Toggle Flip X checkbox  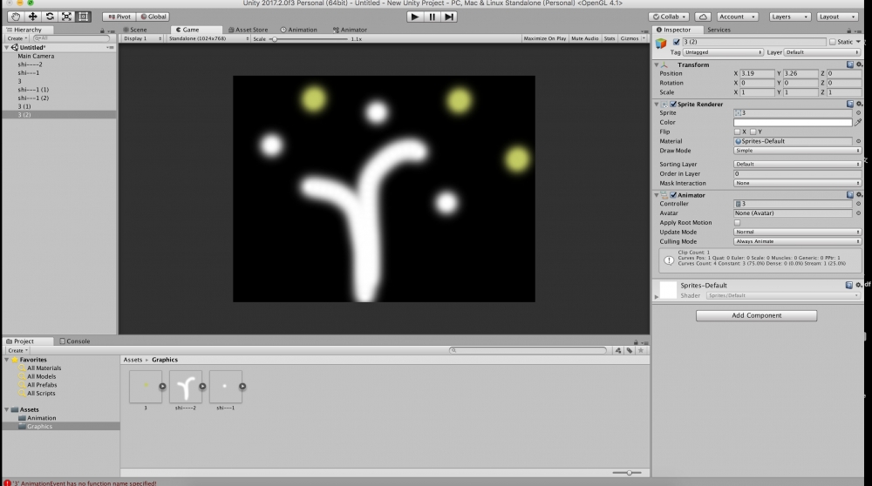(x=737, y=132)
